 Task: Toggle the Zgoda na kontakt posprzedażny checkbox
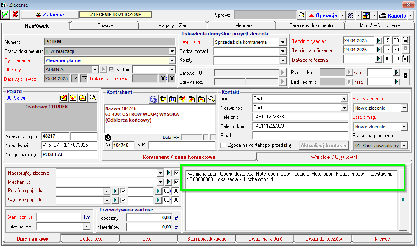tap(223, 145)
